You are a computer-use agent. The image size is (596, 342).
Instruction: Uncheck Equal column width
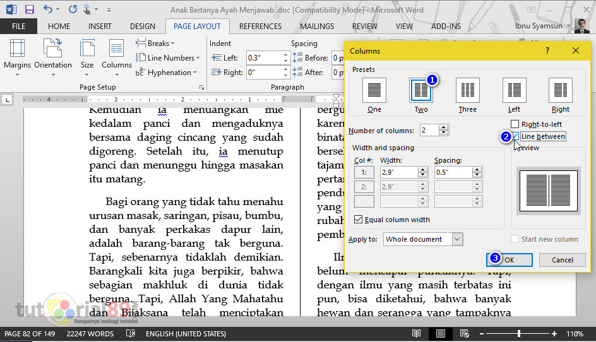[x=358, y=219]
